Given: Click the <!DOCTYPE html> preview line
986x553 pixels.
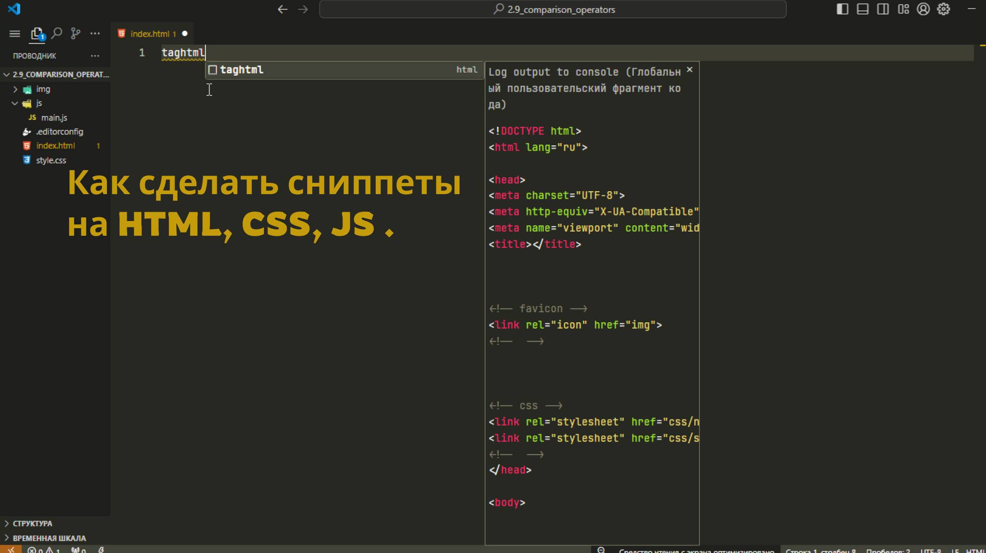Looking at the screenshot, I should pyautogui.click(x=535, y=131).
